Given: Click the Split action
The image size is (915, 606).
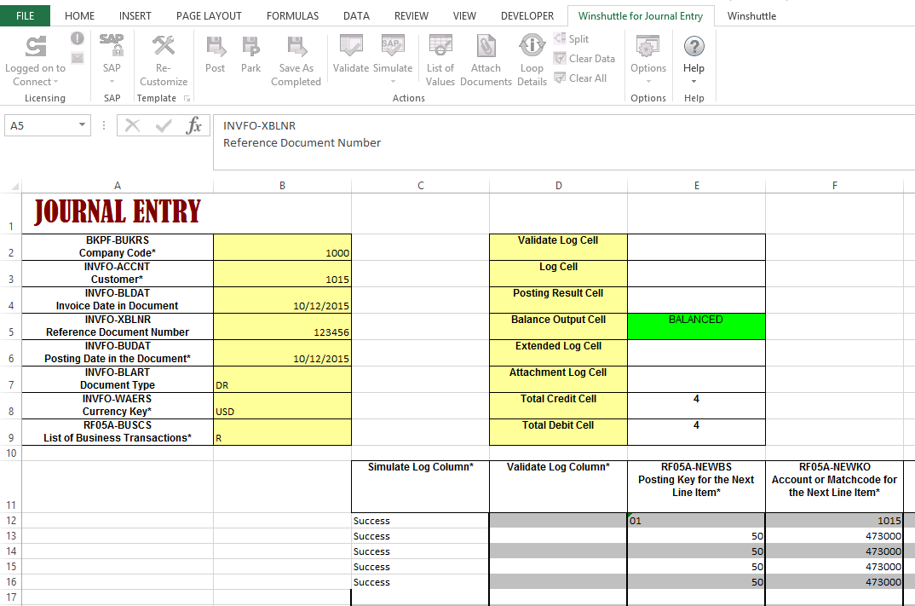Looking at the screenshot, I should 572,39.
